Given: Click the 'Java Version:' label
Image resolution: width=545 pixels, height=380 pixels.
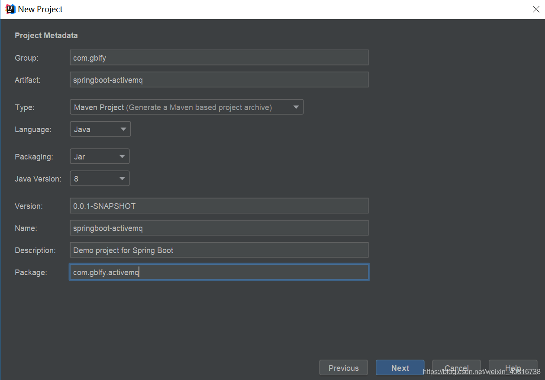Looking at the screenshot, I should [38, 179].
